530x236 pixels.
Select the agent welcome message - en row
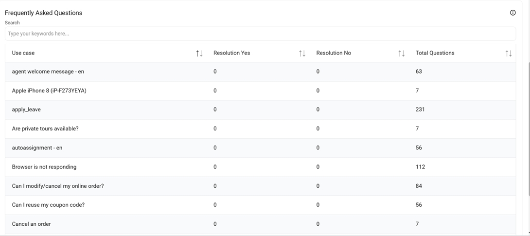point(48,72)
